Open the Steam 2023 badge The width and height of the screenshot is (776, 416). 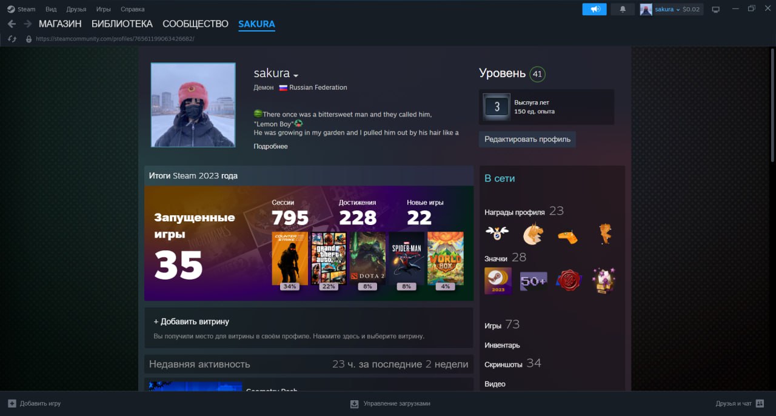498,281
